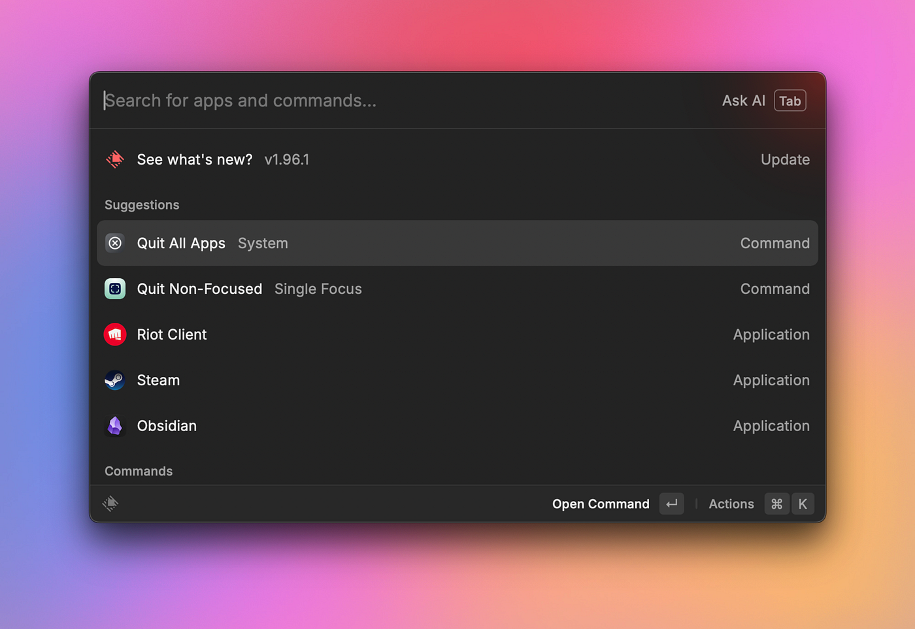Image resolution: width=915 pixels, height=629 pixels.
Task: Click the Obsidian crystal icon
Action: coord(115,426)
